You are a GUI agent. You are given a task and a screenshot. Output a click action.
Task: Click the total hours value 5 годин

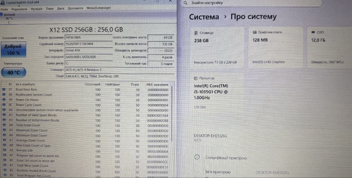(x=161, y=64)
